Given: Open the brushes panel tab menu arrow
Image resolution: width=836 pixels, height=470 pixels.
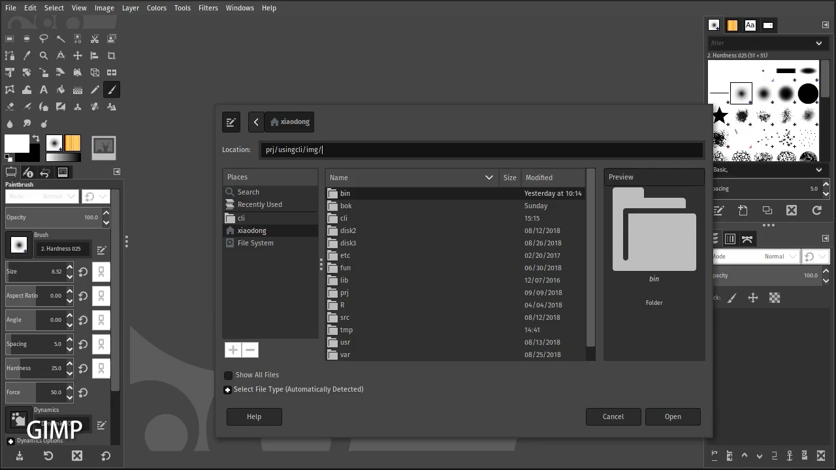Looking at the screenshot, I should coord(826,25).
